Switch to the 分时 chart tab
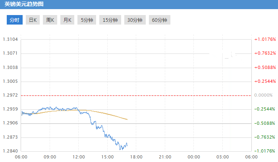 [14, 20]
